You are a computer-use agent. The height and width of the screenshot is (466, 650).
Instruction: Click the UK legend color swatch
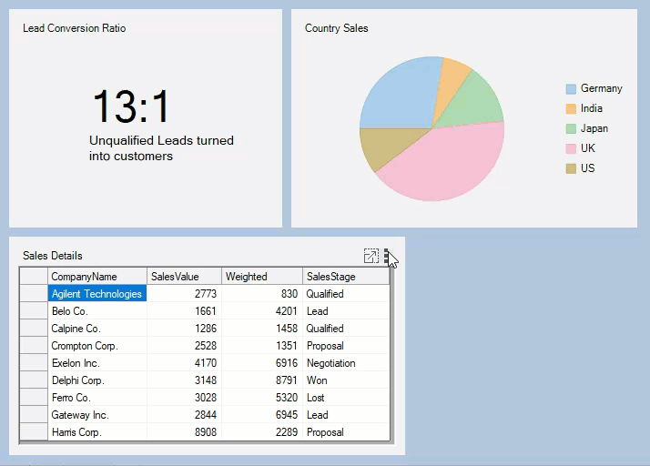[x=571, y=149]
